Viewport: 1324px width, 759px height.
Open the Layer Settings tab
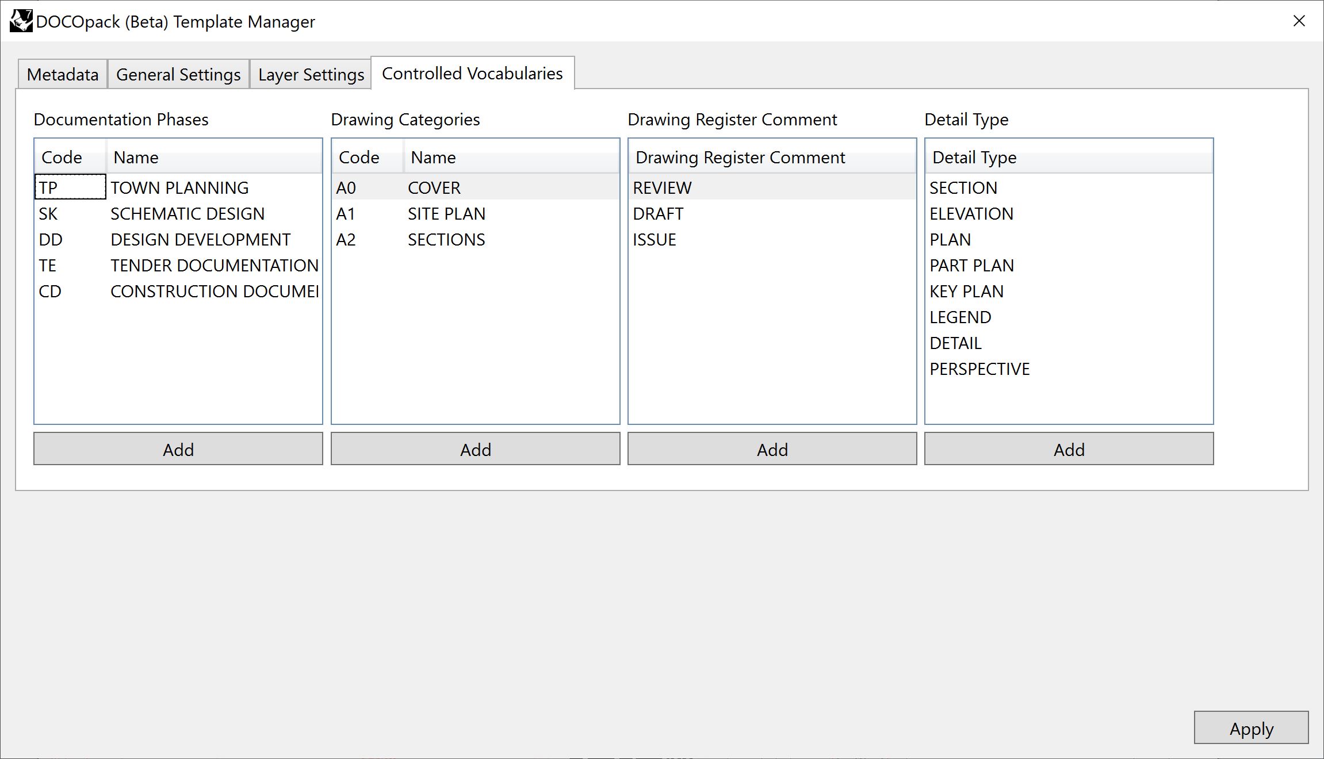(x=311, y=74)
